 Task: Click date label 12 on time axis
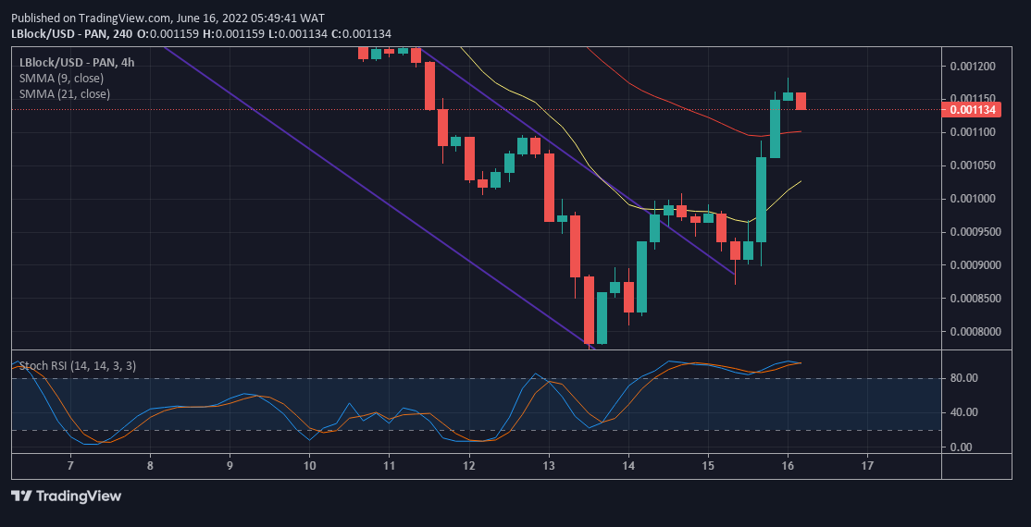(469, 466)
